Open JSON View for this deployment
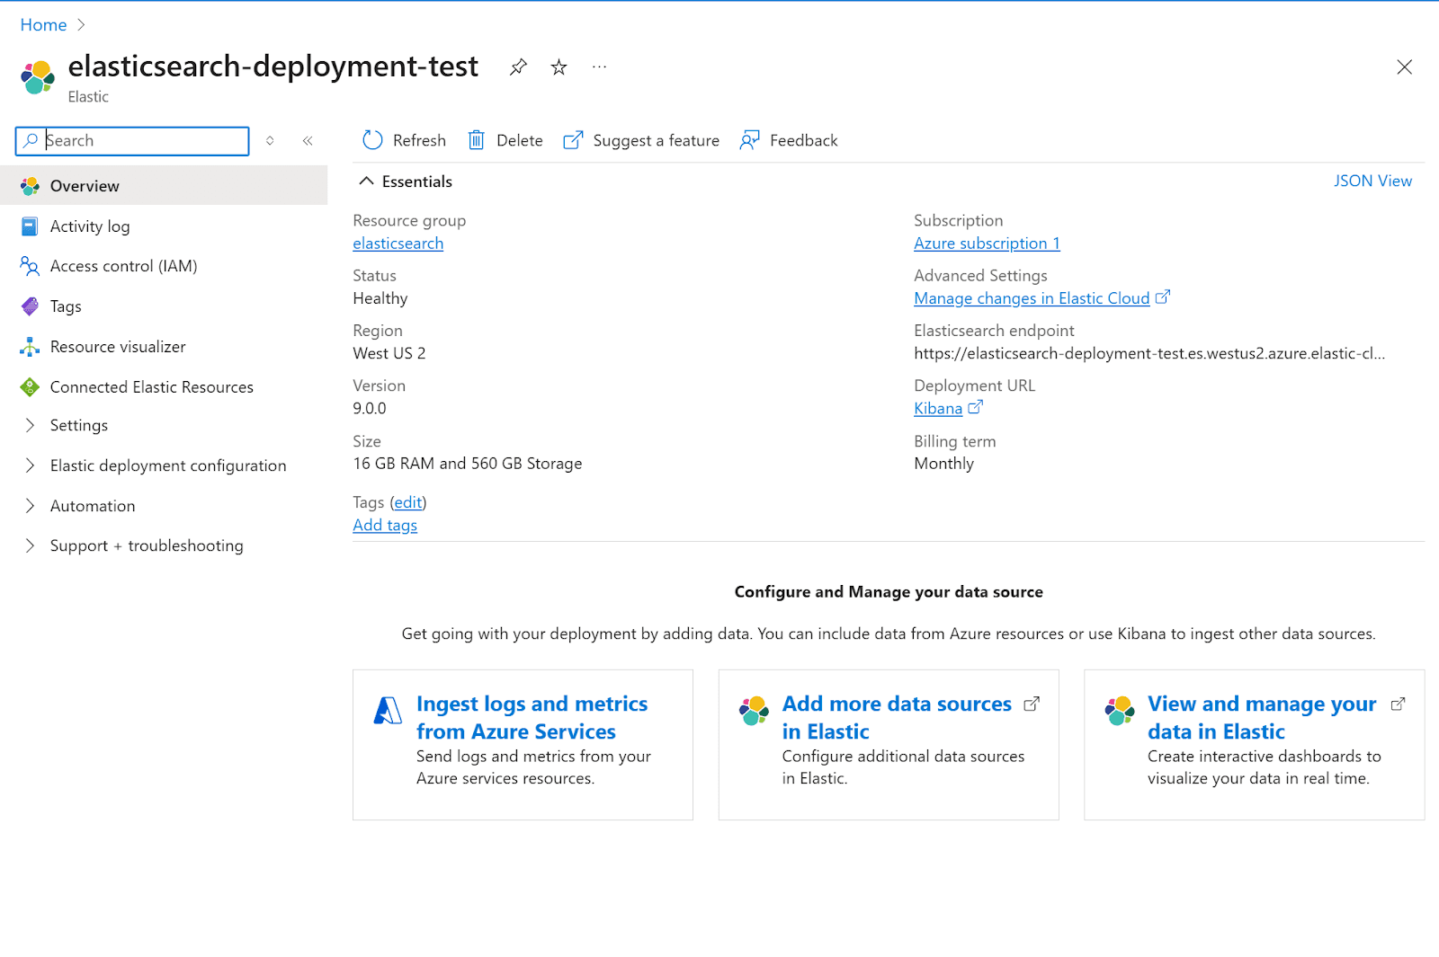1439x957 pixels. [1373, 181]
